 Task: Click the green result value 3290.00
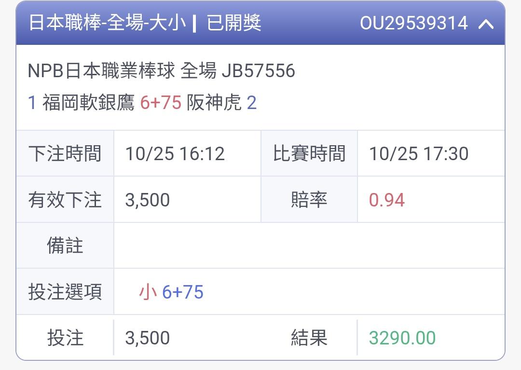[x=402, y=338]
